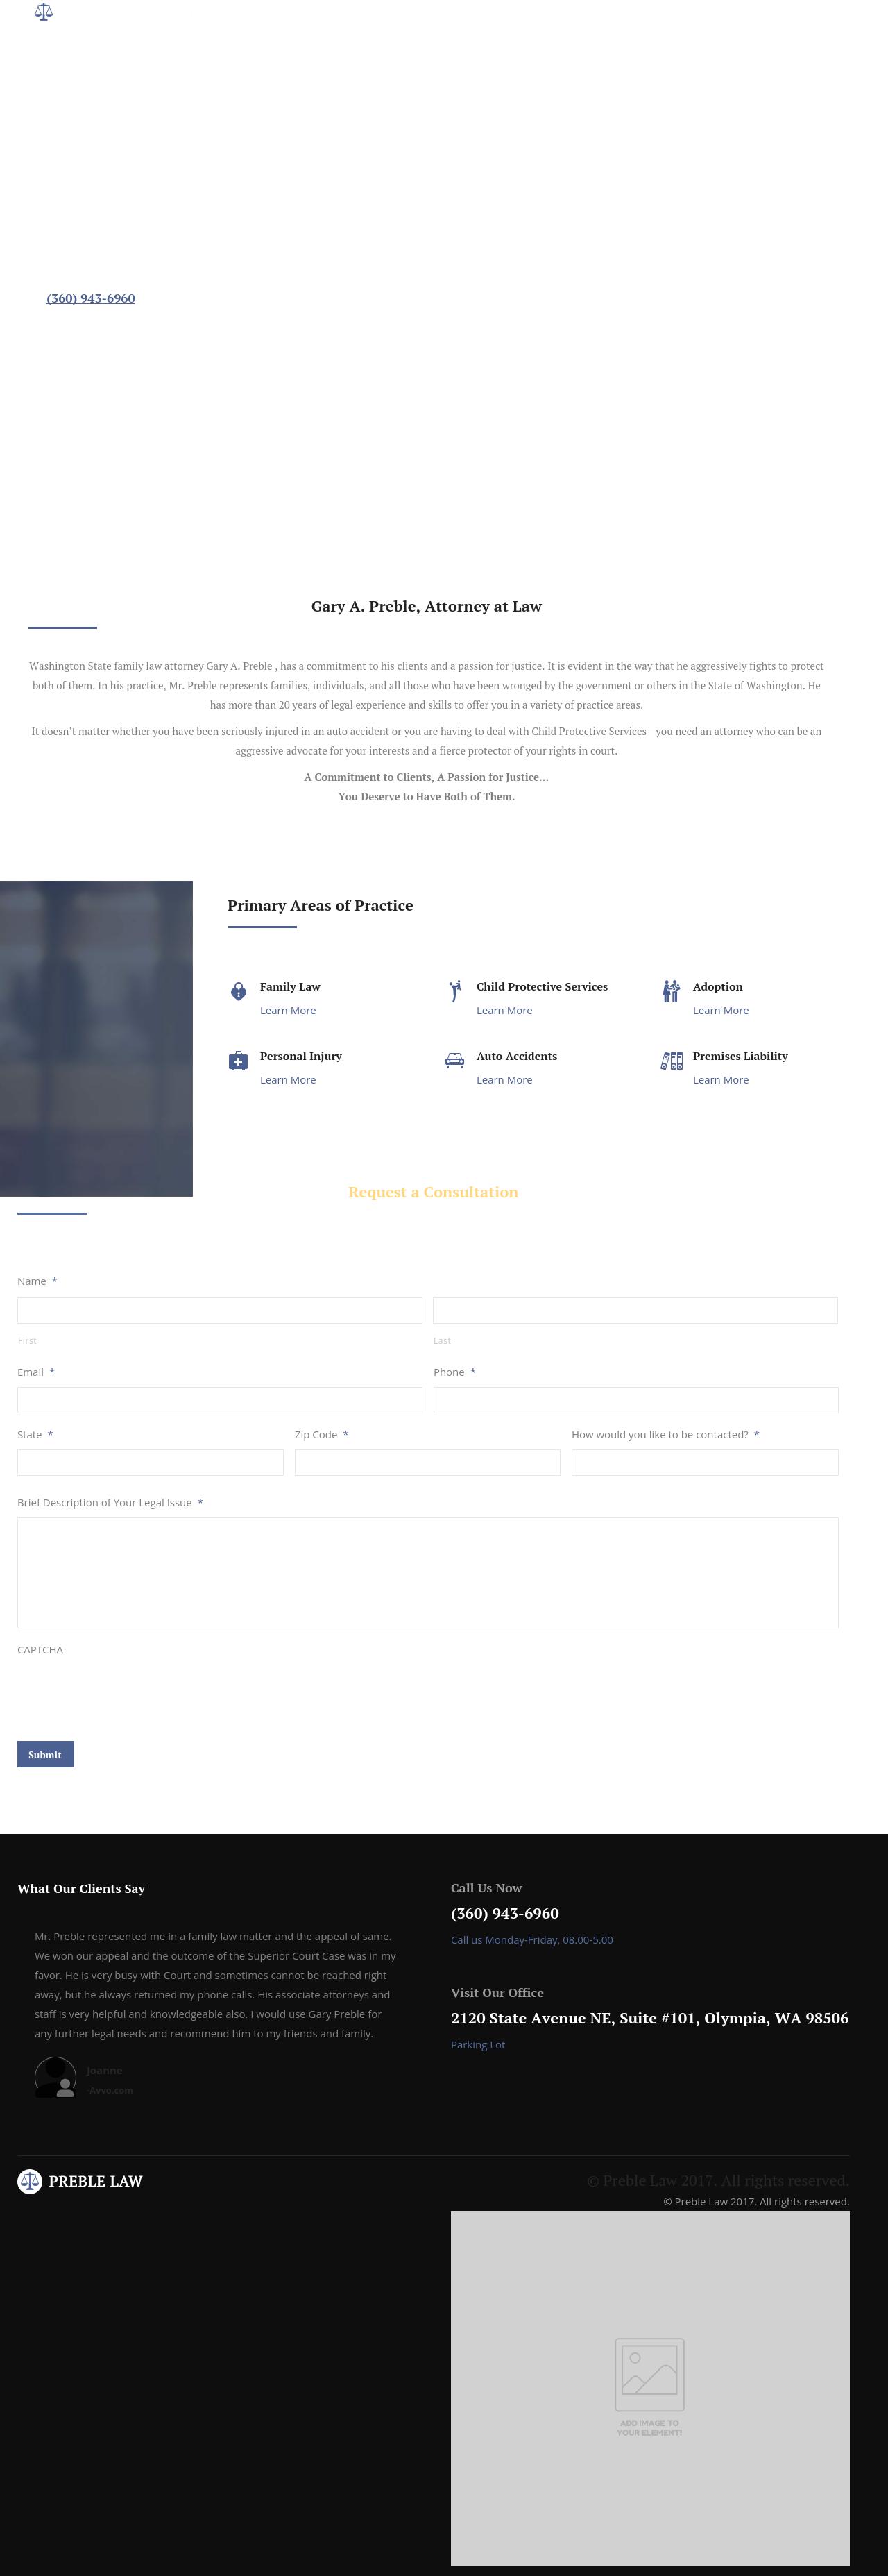Viewport: 888px width, 2576px height.
Task: Open the contact preference field
Action: (x=704, y=1462)
